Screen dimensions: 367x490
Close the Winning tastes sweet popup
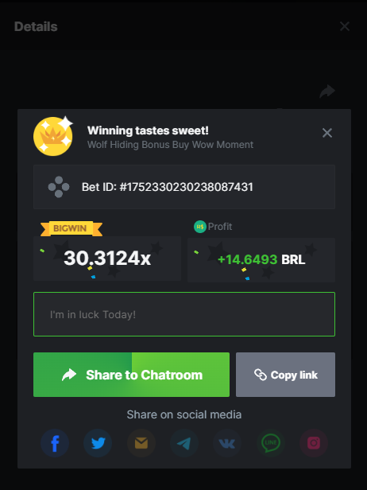[327, 133]
